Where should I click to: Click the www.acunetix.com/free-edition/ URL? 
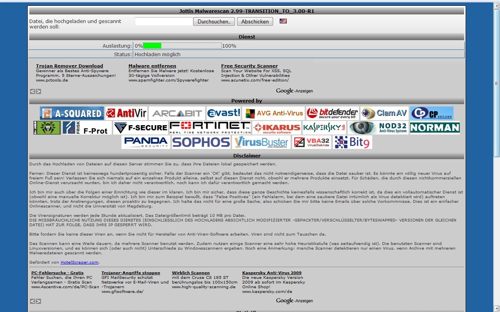255,80
